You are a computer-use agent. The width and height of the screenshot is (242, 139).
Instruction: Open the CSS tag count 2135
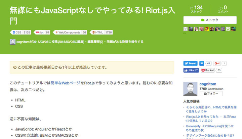pyautogui.click(x=27, y=32)
